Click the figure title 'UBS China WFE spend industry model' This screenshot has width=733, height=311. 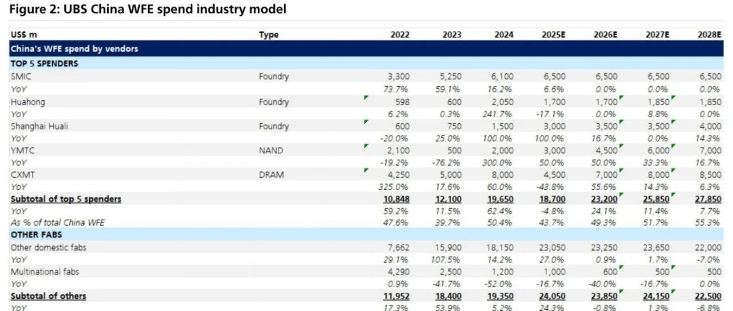(x=175, y=10)
